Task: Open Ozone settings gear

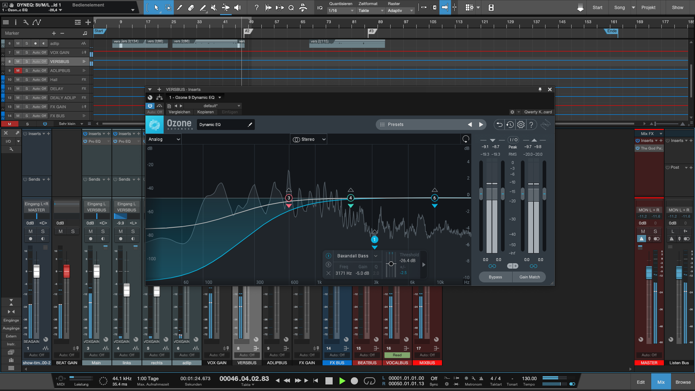Action: tap(521, 125)
